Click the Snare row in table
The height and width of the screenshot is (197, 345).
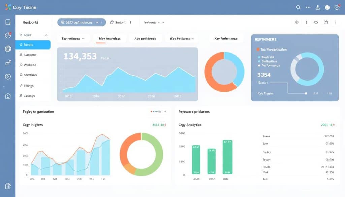pos(298,136)
